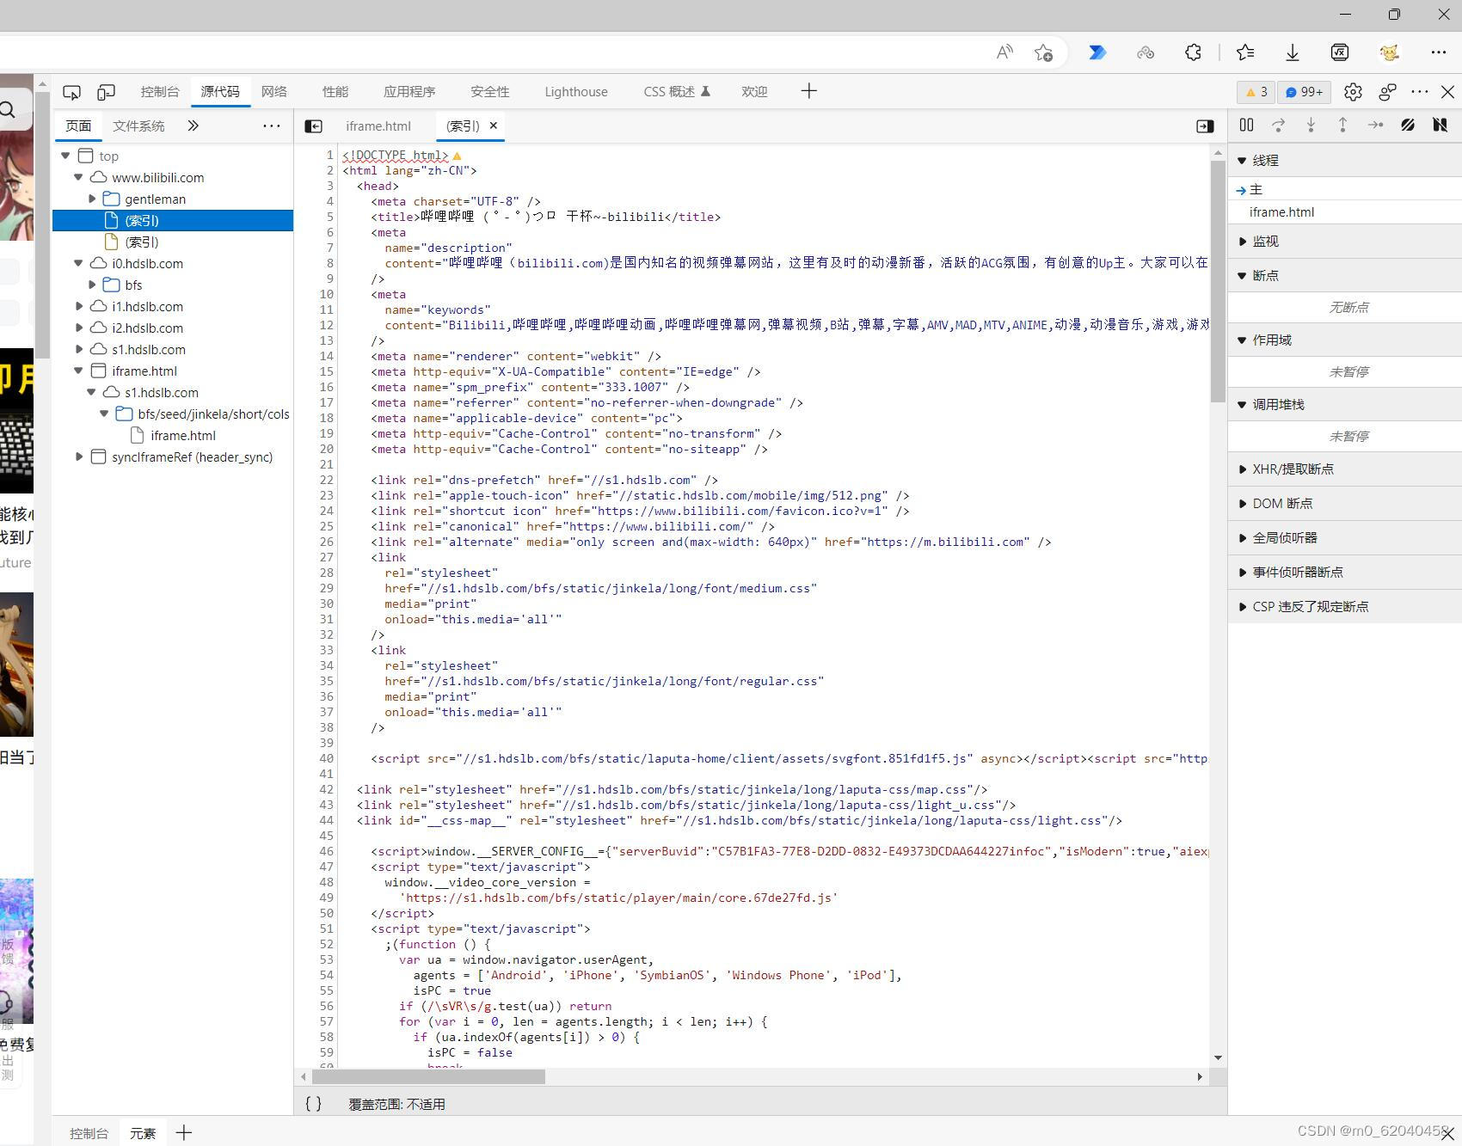1462x1146 pixels.
Task: Open DevTools customize three-dot menu
Action: (x=1420, y=92)
